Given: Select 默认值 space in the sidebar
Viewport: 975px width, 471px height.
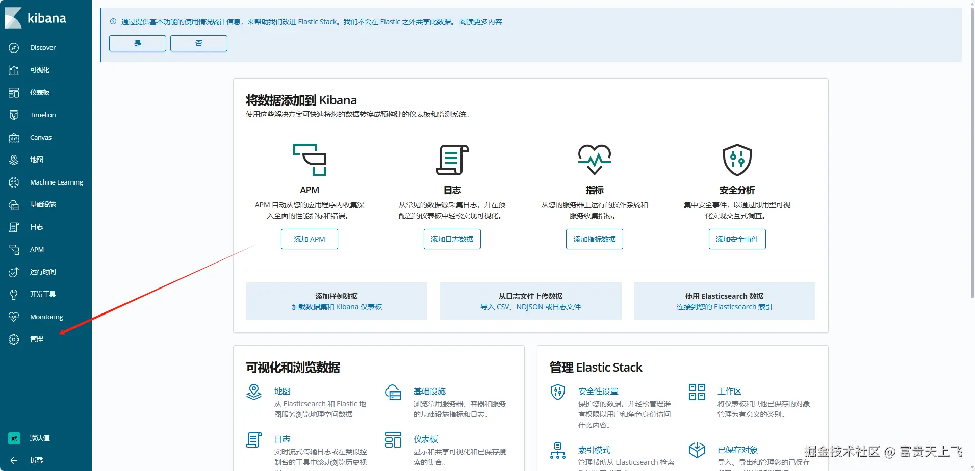Looking at the screenshot, I should point(40,438).
